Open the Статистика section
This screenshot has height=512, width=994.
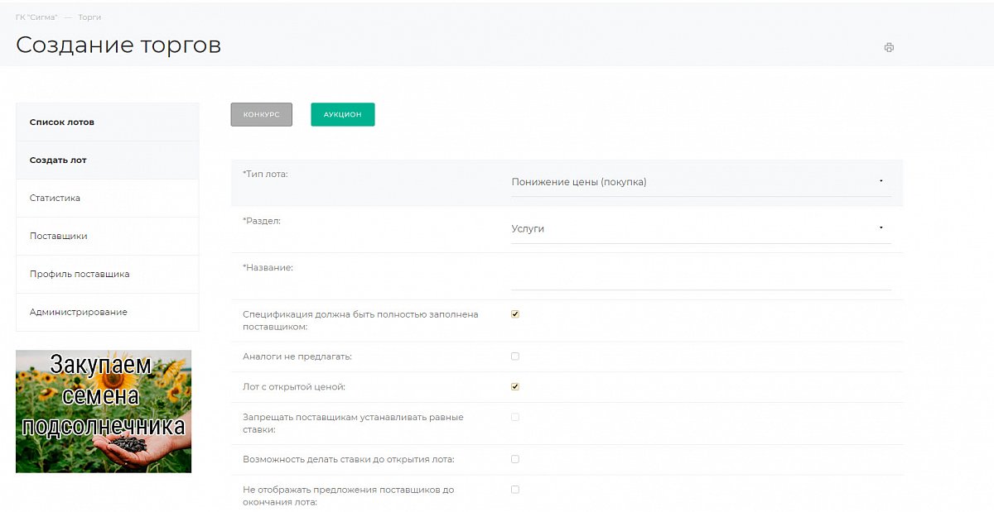coord(55,199)
